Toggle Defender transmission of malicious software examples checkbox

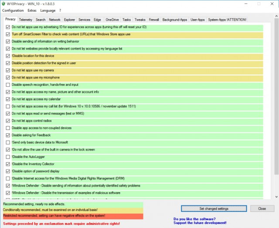click(x=8, y=193)
